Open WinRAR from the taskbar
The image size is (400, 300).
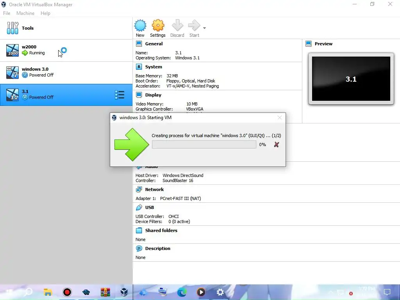[x=105, y=292]
